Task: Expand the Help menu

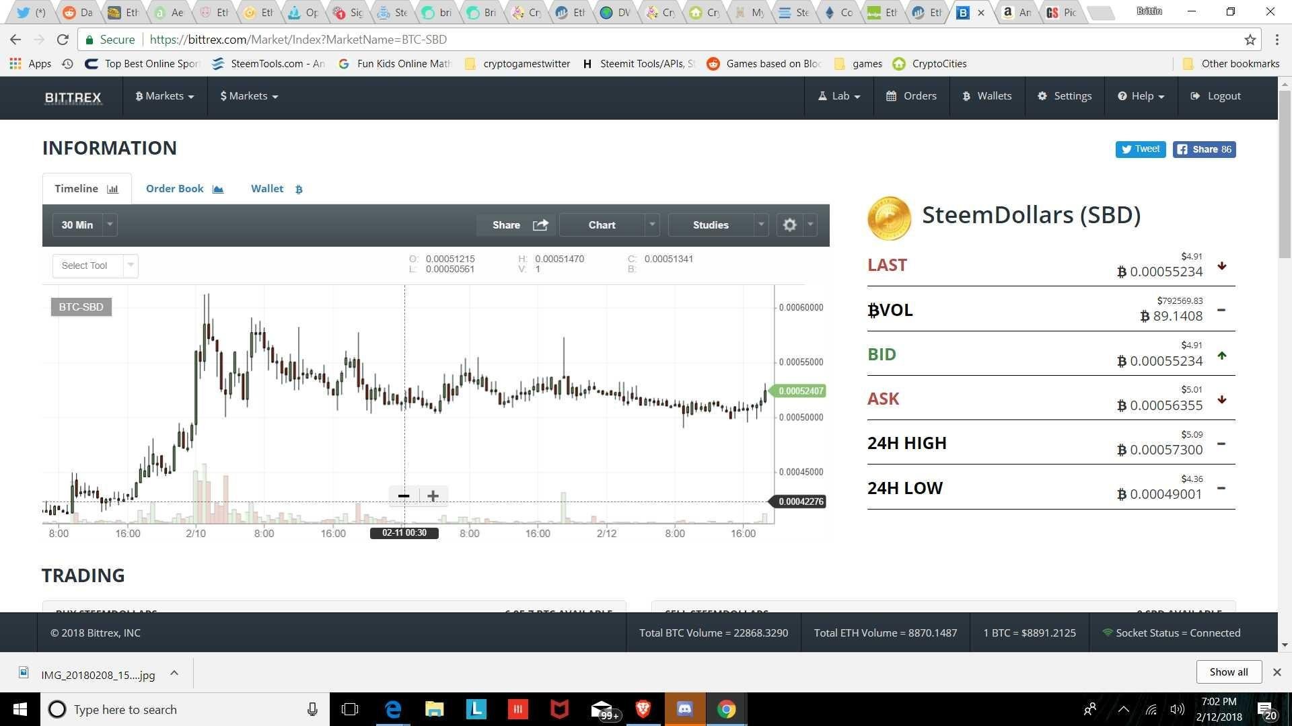Action: [1141, 96]
